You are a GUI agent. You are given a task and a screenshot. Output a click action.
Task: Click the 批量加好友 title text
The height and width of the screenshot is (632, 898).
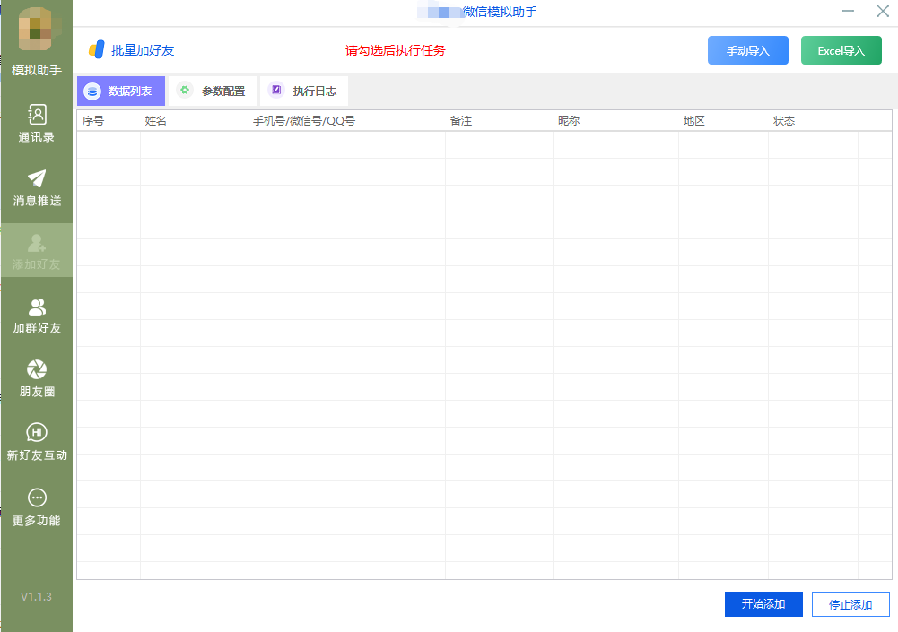[143, 50]
